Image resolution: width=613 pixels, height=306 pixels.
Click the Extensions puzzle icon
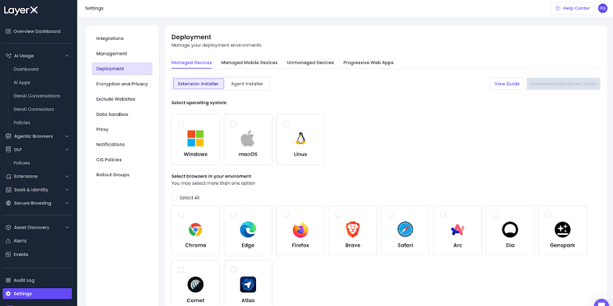(x=8, y=176)
